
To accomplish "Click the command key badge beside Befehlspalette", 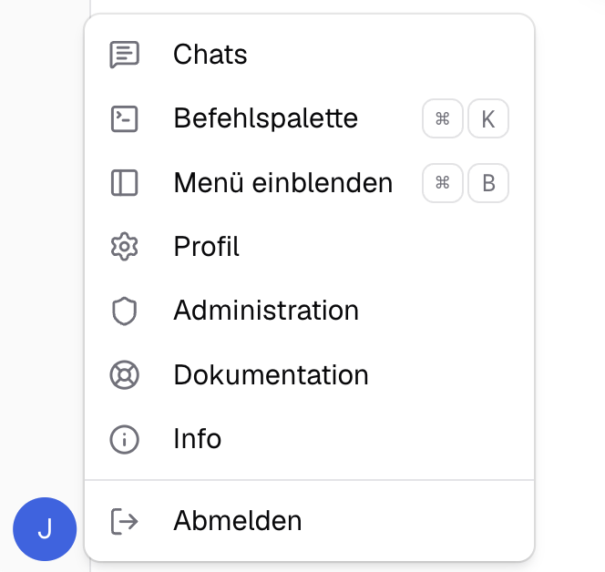I will [443, 118].
